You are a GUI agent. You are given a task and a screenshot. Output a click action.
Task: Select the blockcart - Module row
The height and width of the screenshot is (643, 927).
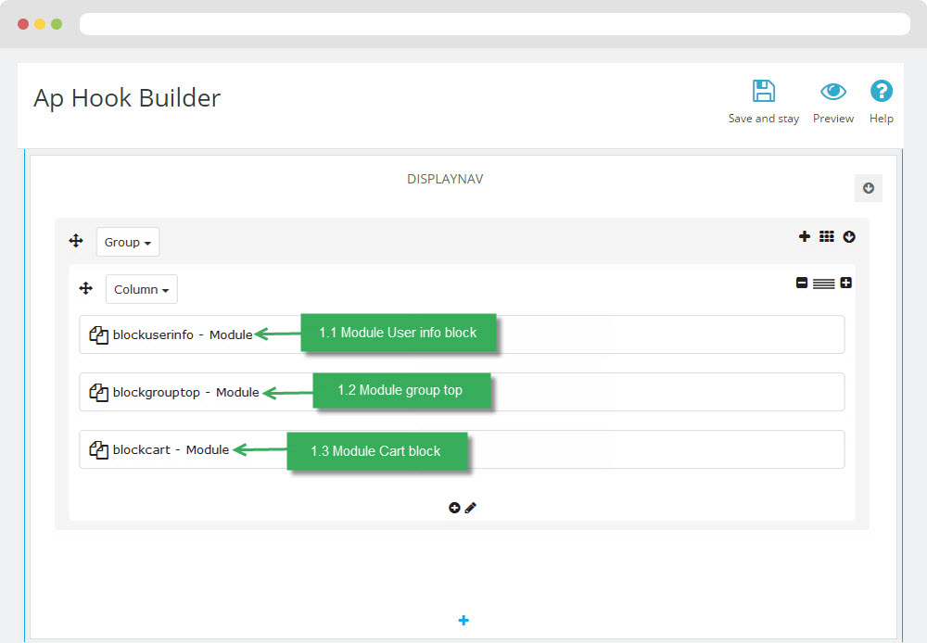pos(462,449)
